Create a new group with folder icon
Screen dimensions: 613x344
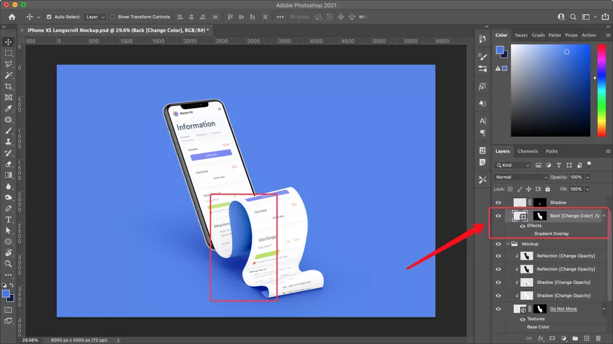576,338
